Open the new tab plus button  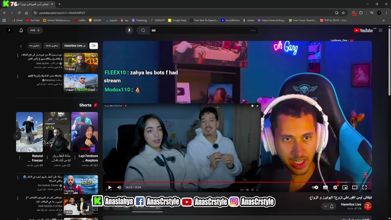(x=59, y=4)
